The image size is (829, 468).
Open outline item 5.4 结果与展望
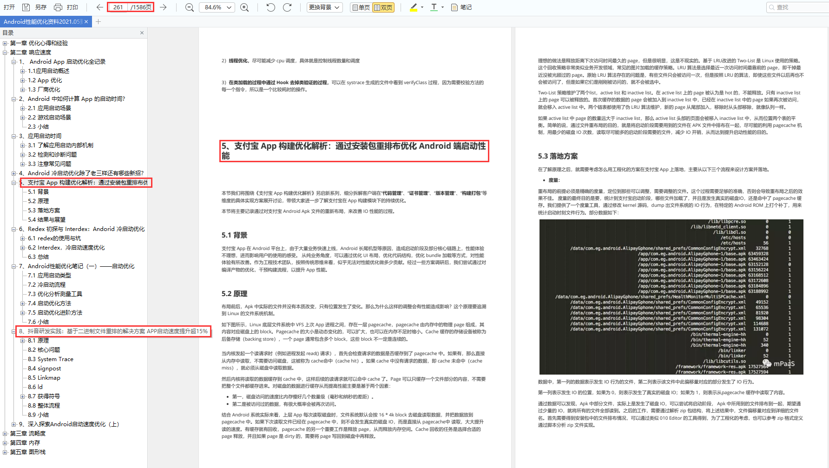coord(46,220)
